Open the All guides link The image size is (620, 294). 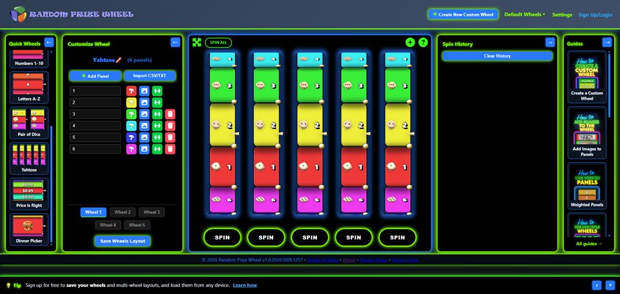pyautogui.click(x=589, y=244)
